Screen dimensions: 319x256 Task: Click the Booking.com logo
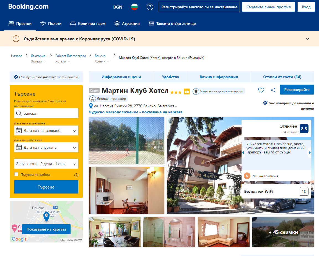28,7
